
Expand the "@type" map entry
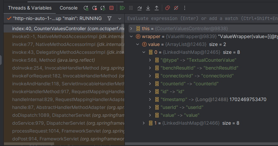coord(150,60)
